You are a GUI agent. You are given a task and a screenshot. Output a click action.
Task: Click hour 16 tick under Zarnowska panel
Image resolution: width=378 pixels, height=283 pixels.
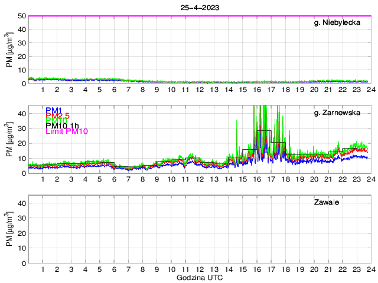point(256,179)
